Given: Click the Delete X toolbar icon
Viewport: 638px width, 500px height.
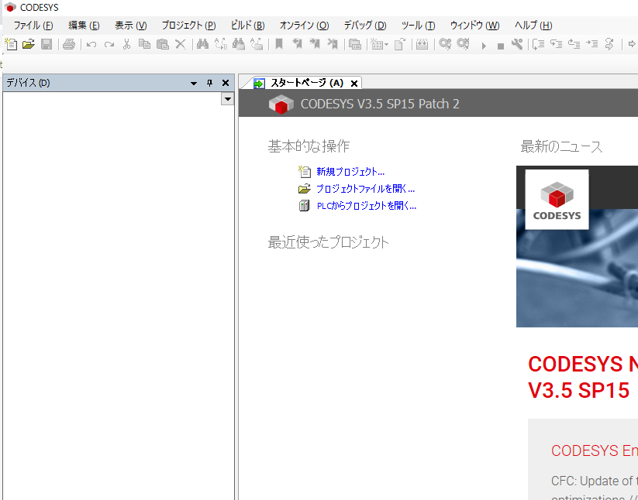Looking at the screenshot, I should 181,44.
